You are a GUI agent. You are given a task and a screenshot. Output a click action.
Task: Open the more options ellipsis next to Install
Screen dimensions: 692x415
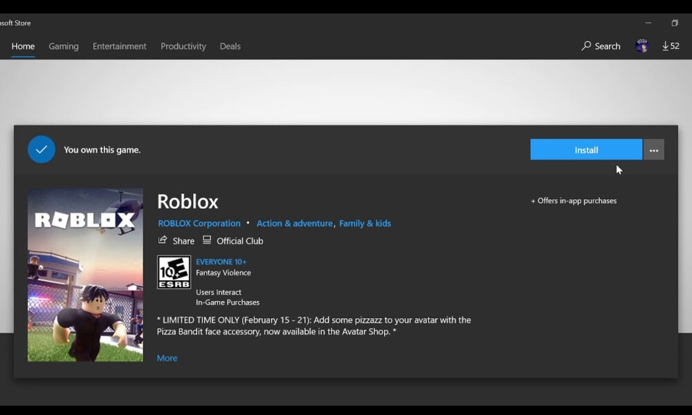pyautogui.click(x=654, y=149)
